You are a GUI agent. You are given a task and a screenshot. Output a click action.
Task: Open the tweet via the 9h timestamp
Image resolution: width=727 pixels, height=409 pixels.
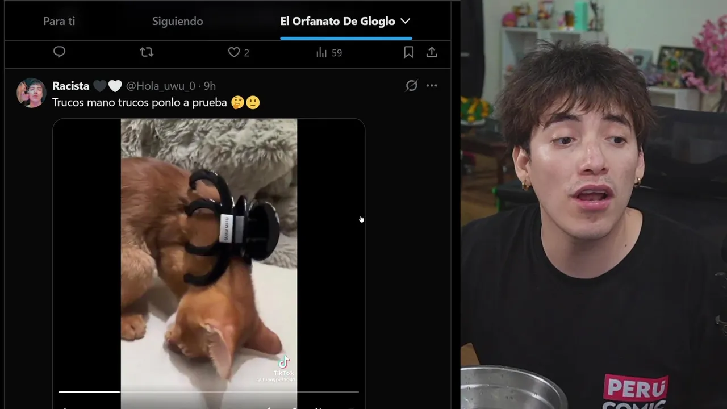(210, 86)
